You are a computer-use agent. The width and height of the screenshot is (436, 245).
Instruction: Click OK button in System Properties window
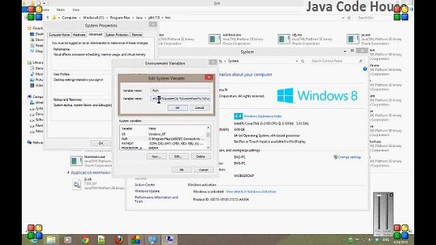[x=101, y=144]
